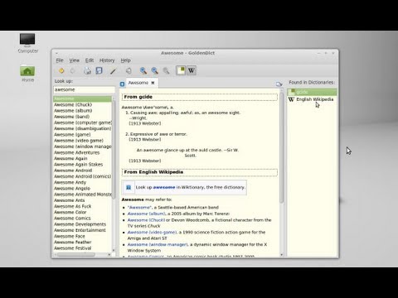The width and height of the screenshot is (398, 298).
Task: Open a new tab with the blue plus icon
Action: coord(122,84)
